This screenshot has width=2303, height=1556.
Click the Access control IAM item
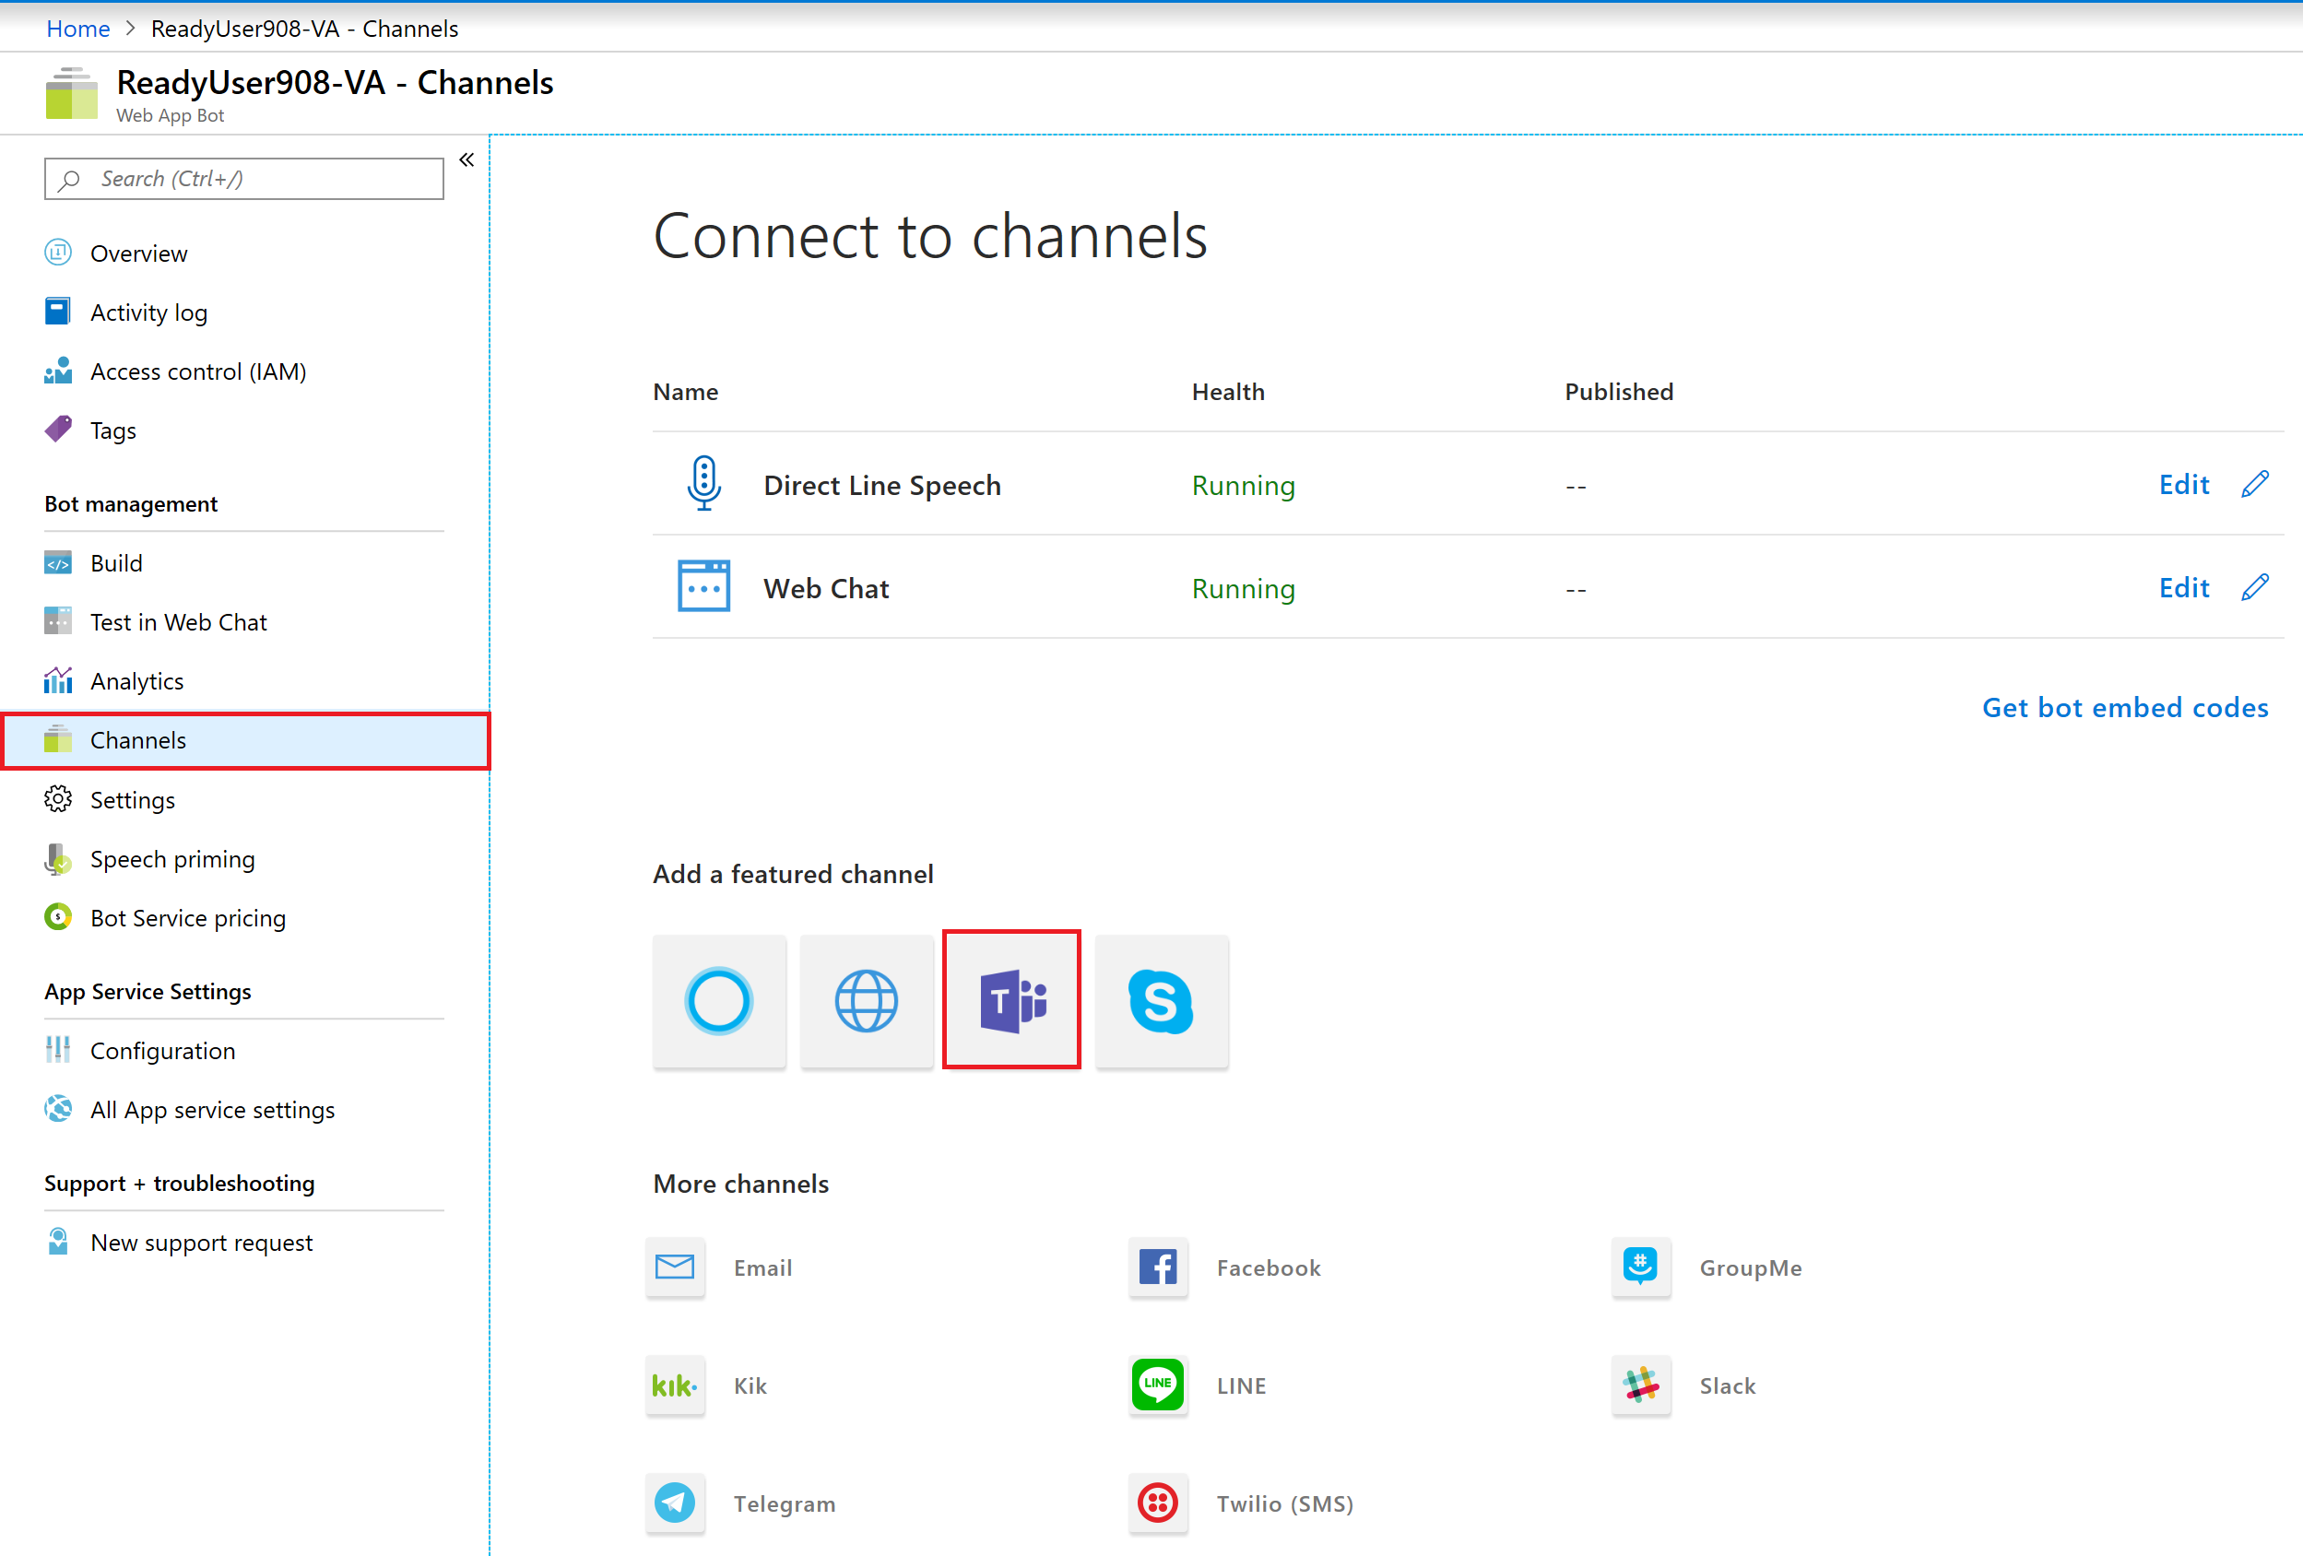(198, 370)
